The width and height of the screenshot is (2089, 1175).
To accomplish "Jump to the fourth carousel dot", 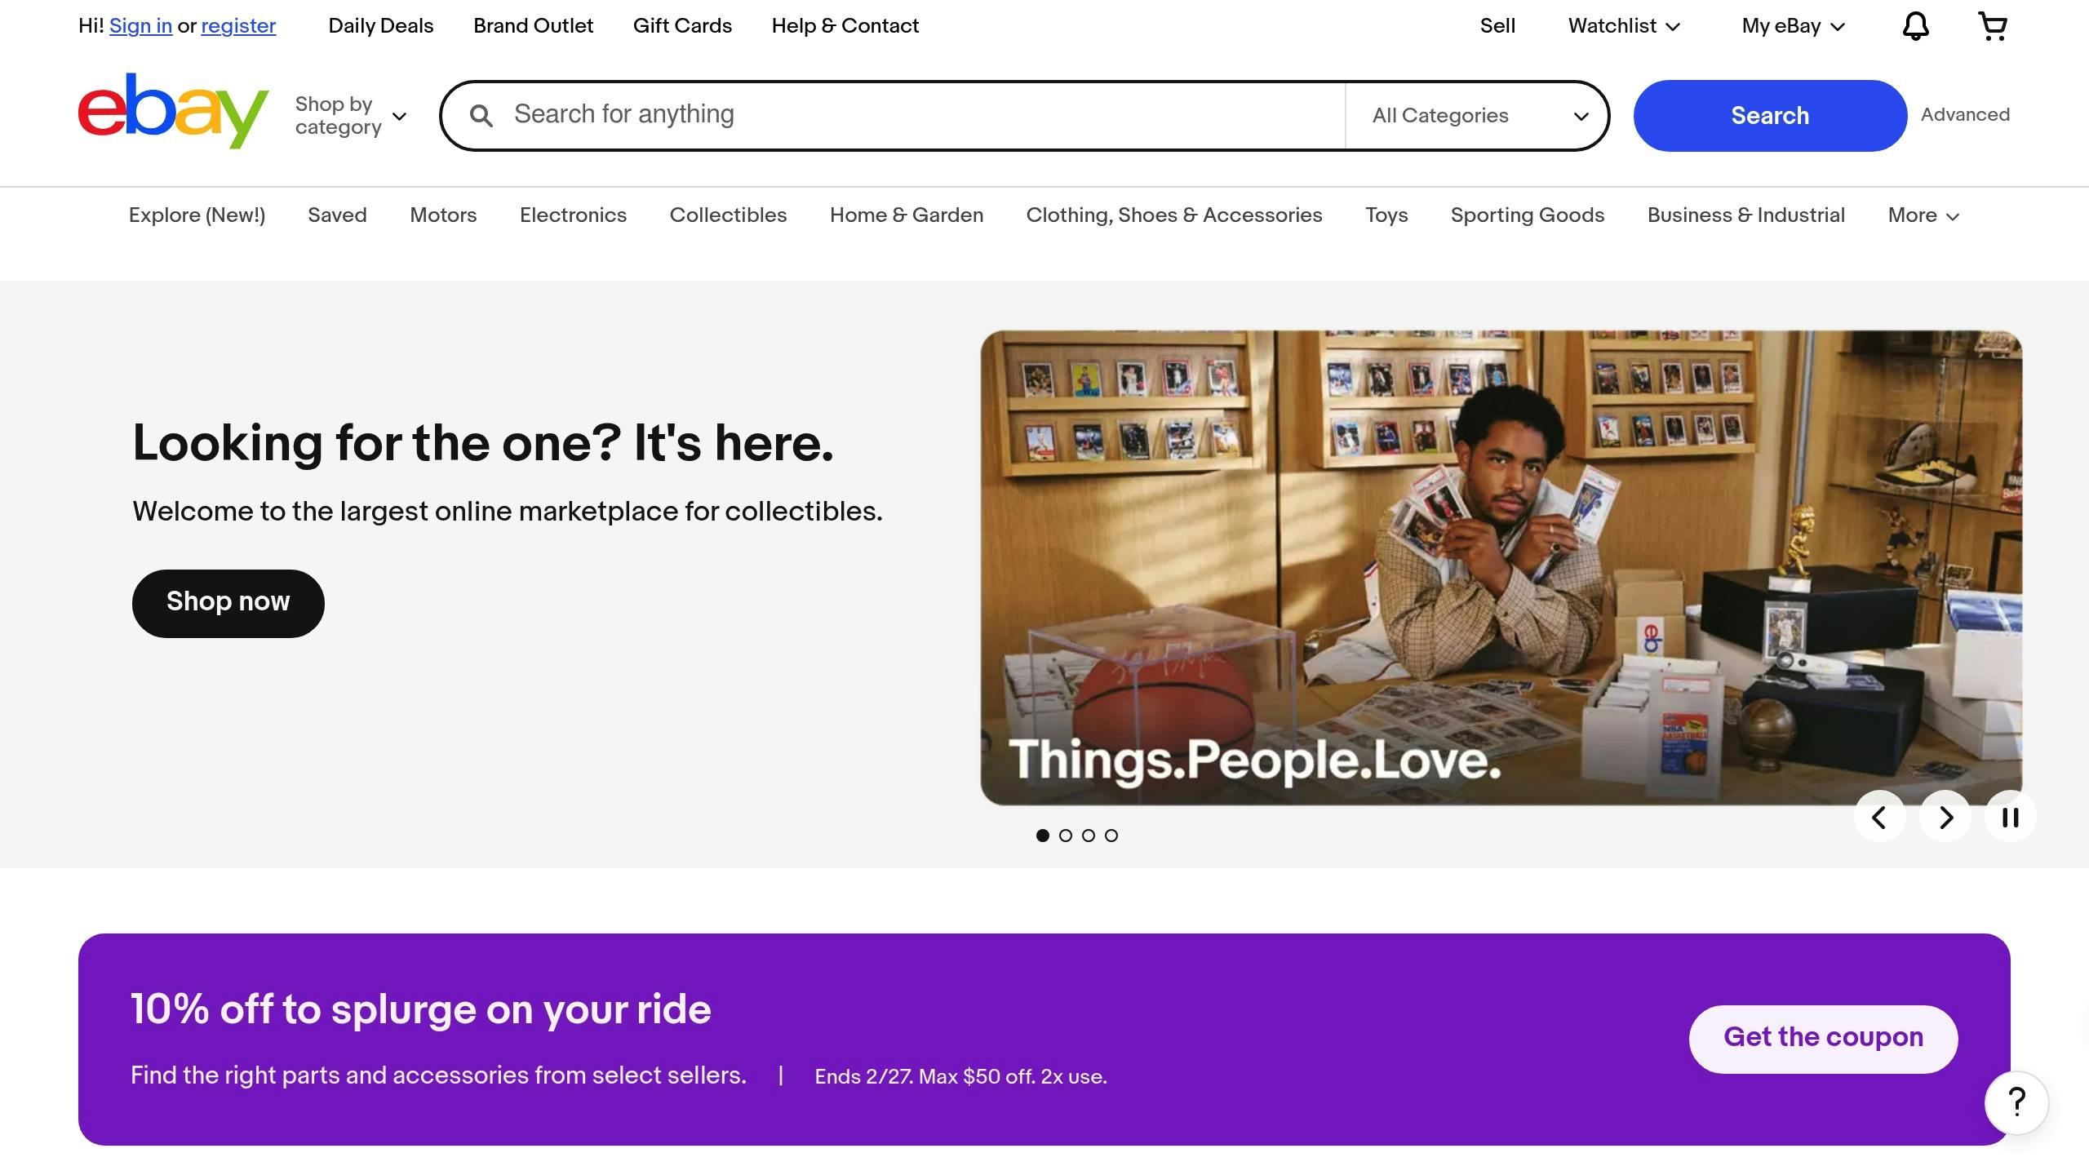I will click(1111, 836).
